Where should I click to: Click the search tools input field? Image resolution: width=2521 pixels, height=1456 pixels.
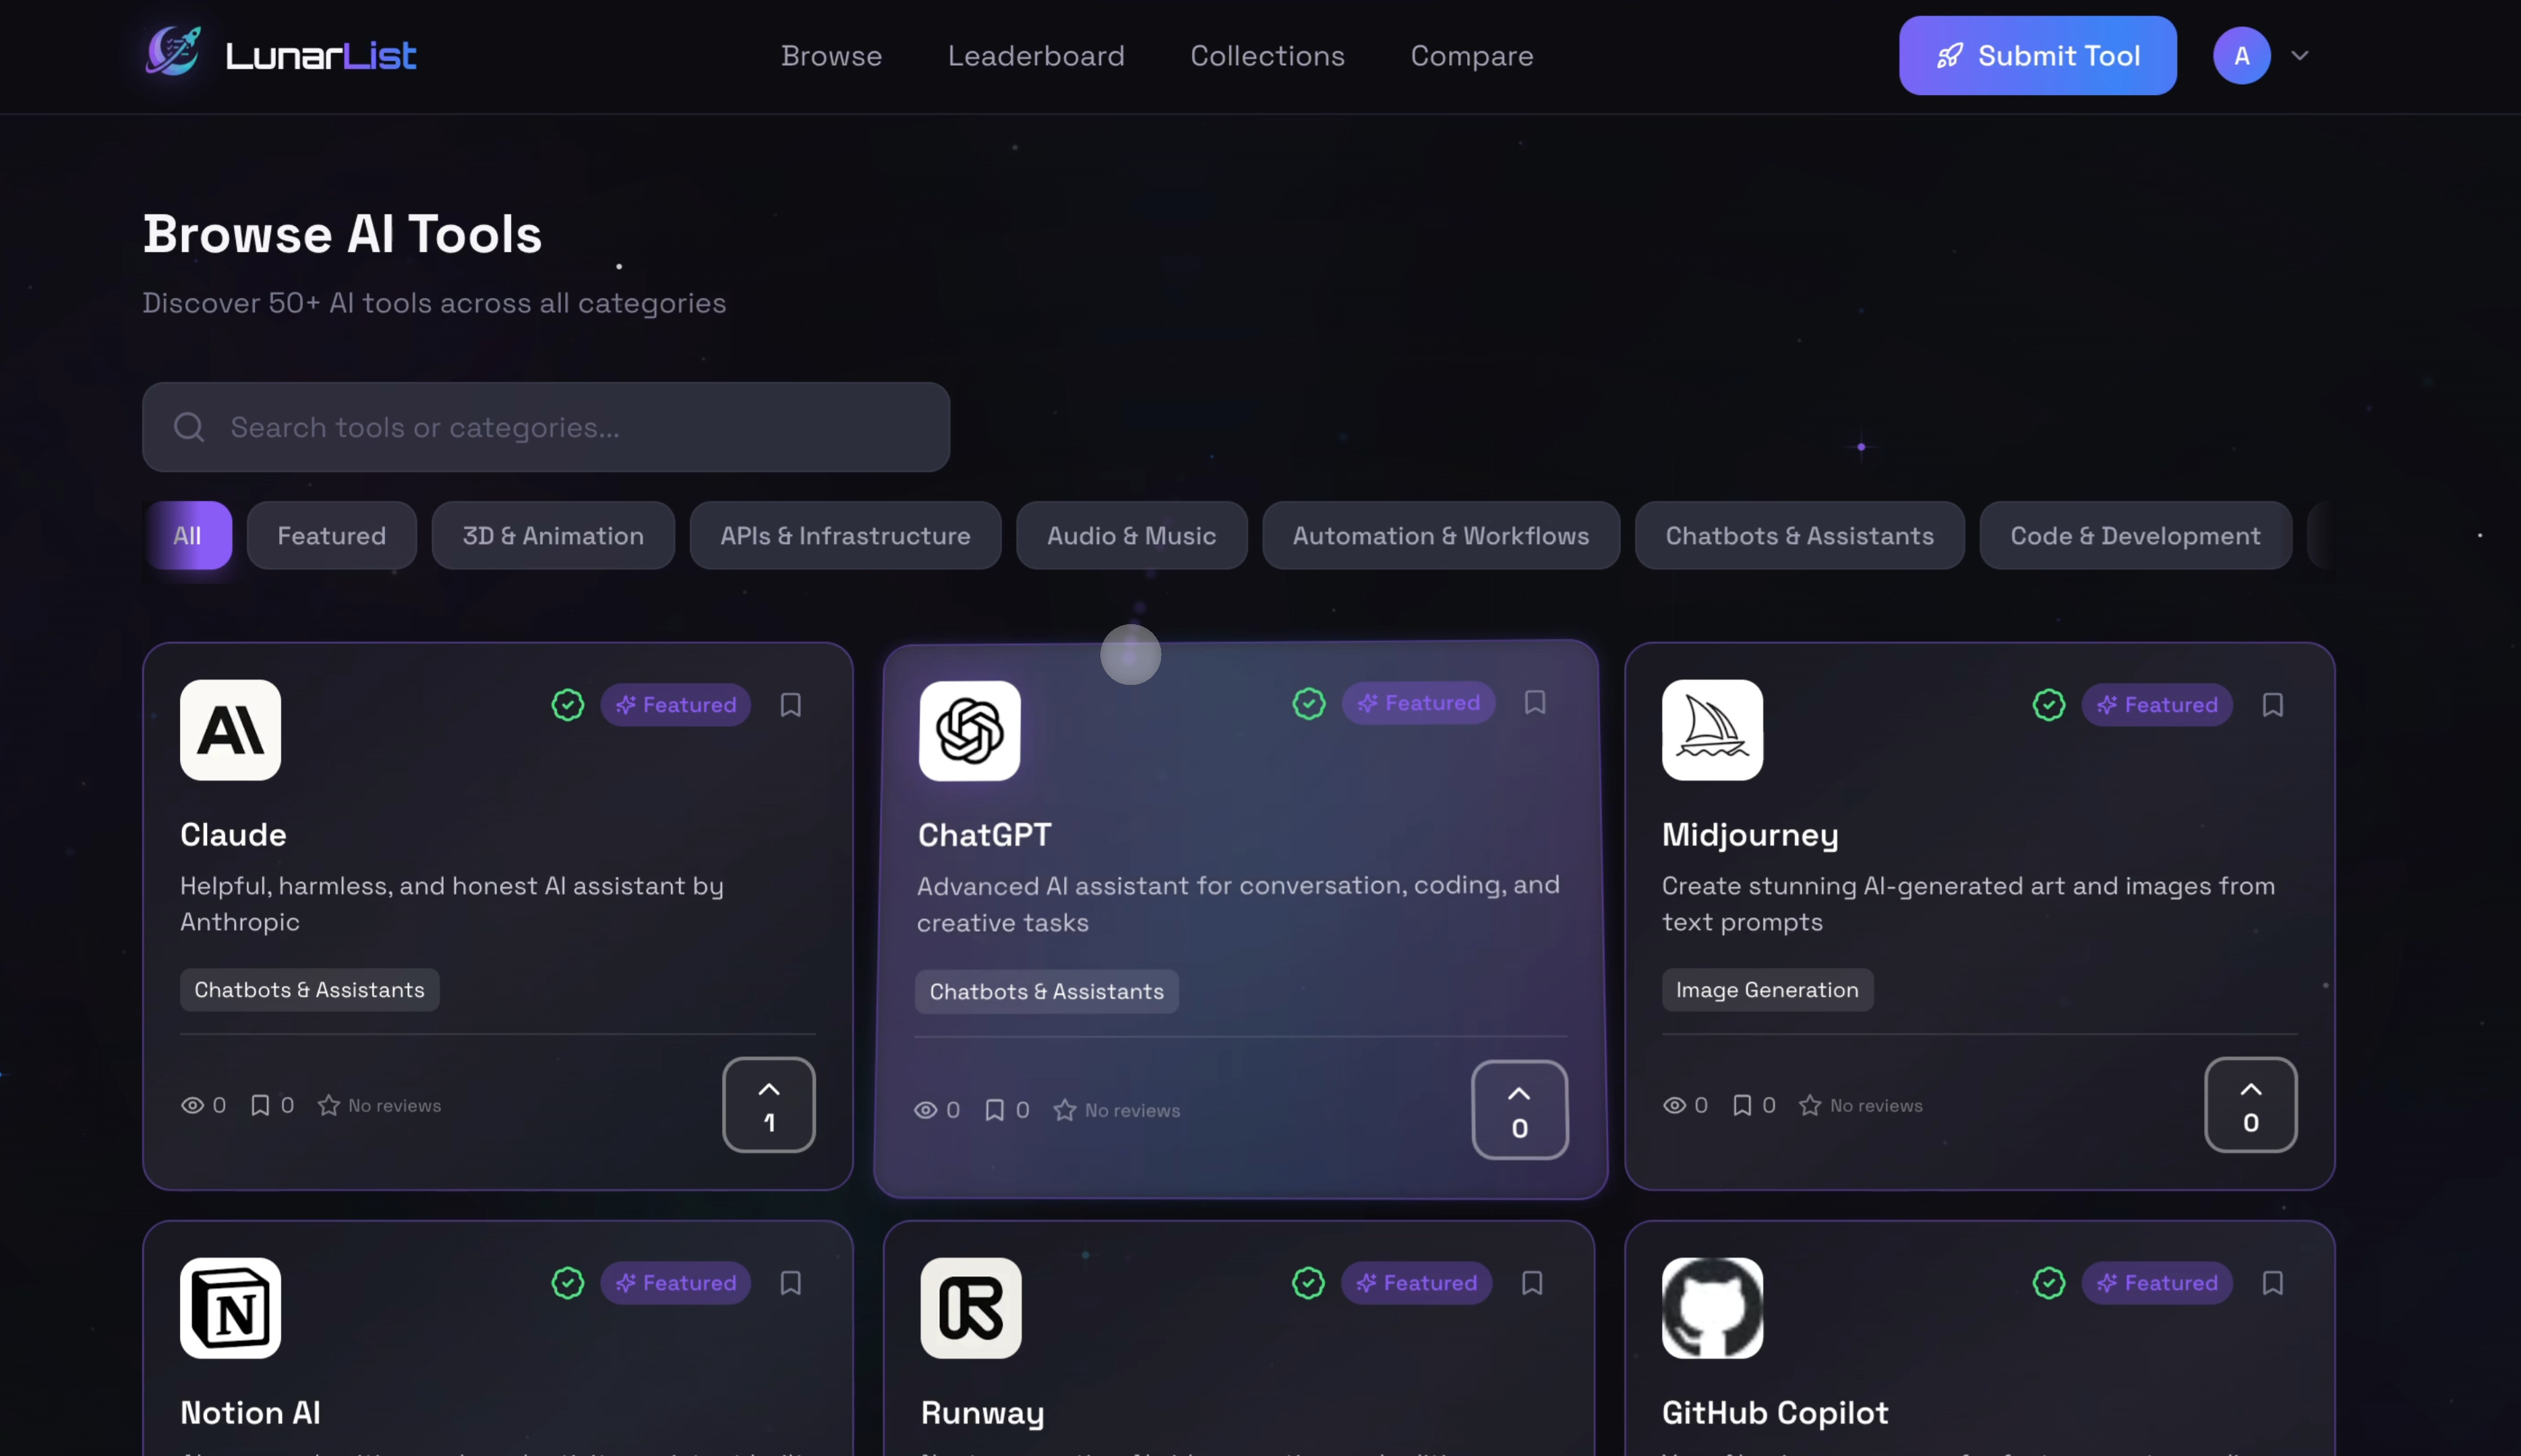[x=545, y=426]
